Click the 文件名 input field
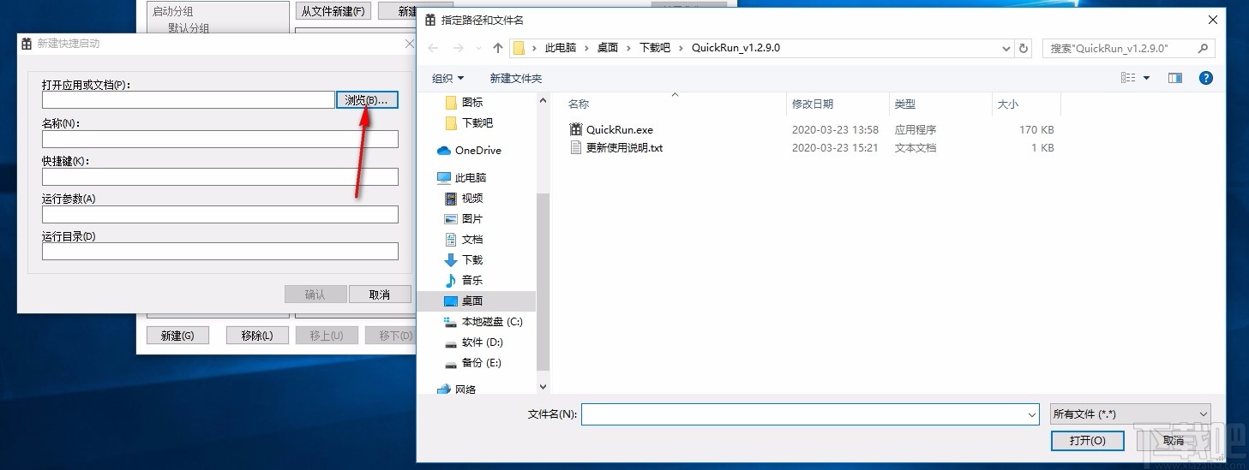 802,414
